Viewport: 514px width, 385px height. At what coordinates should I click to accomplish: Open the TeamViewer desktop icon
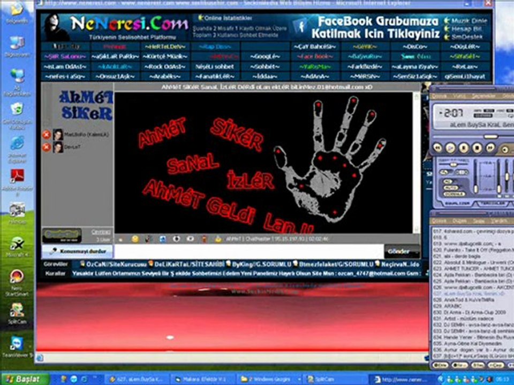pyautogui.click(x=17, y=346)
